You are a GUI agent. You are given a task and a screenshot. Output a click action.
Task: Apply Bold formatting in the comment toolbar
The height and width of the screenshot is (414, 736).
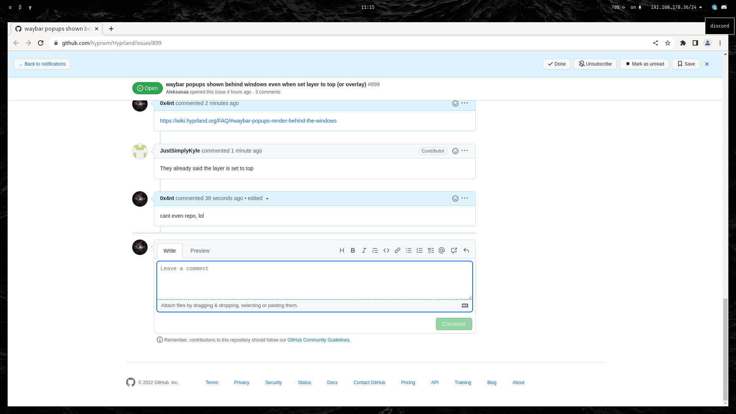pos(353,250)
